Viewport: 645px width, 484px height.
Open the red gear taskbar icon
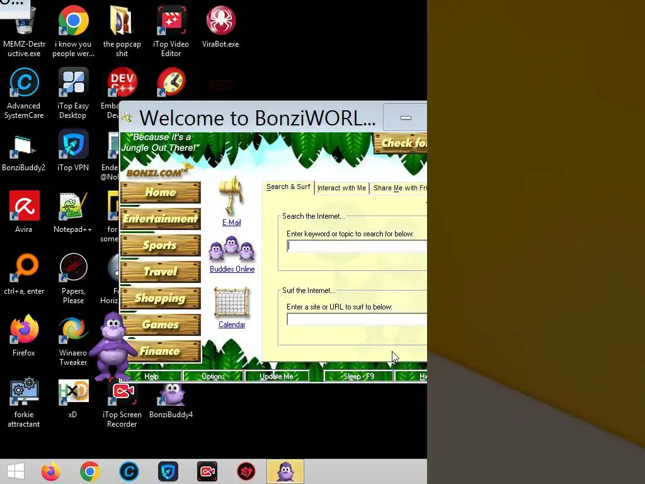click(x=246, y=471)
